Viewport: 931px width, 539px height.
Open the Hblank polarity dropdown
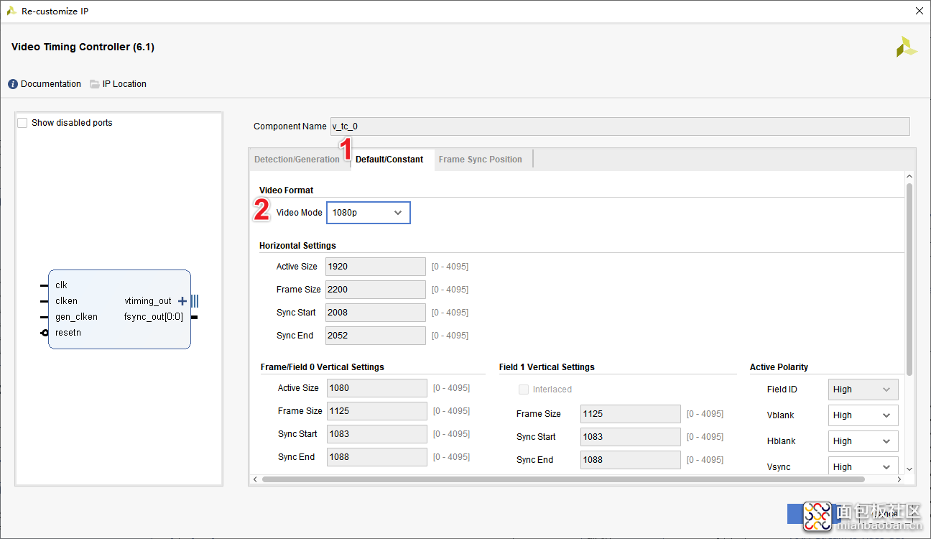tap(863, 441)
